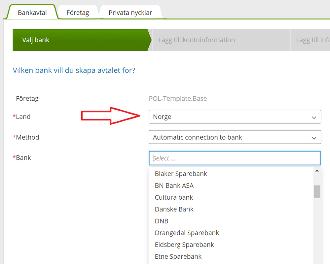Pick Eidsberg Sparebank from the list

point(184,245)
